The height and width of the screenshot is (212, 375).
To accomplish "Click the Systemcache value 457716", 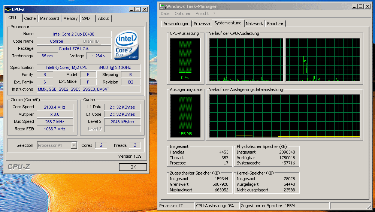I will tap(288, 163).
